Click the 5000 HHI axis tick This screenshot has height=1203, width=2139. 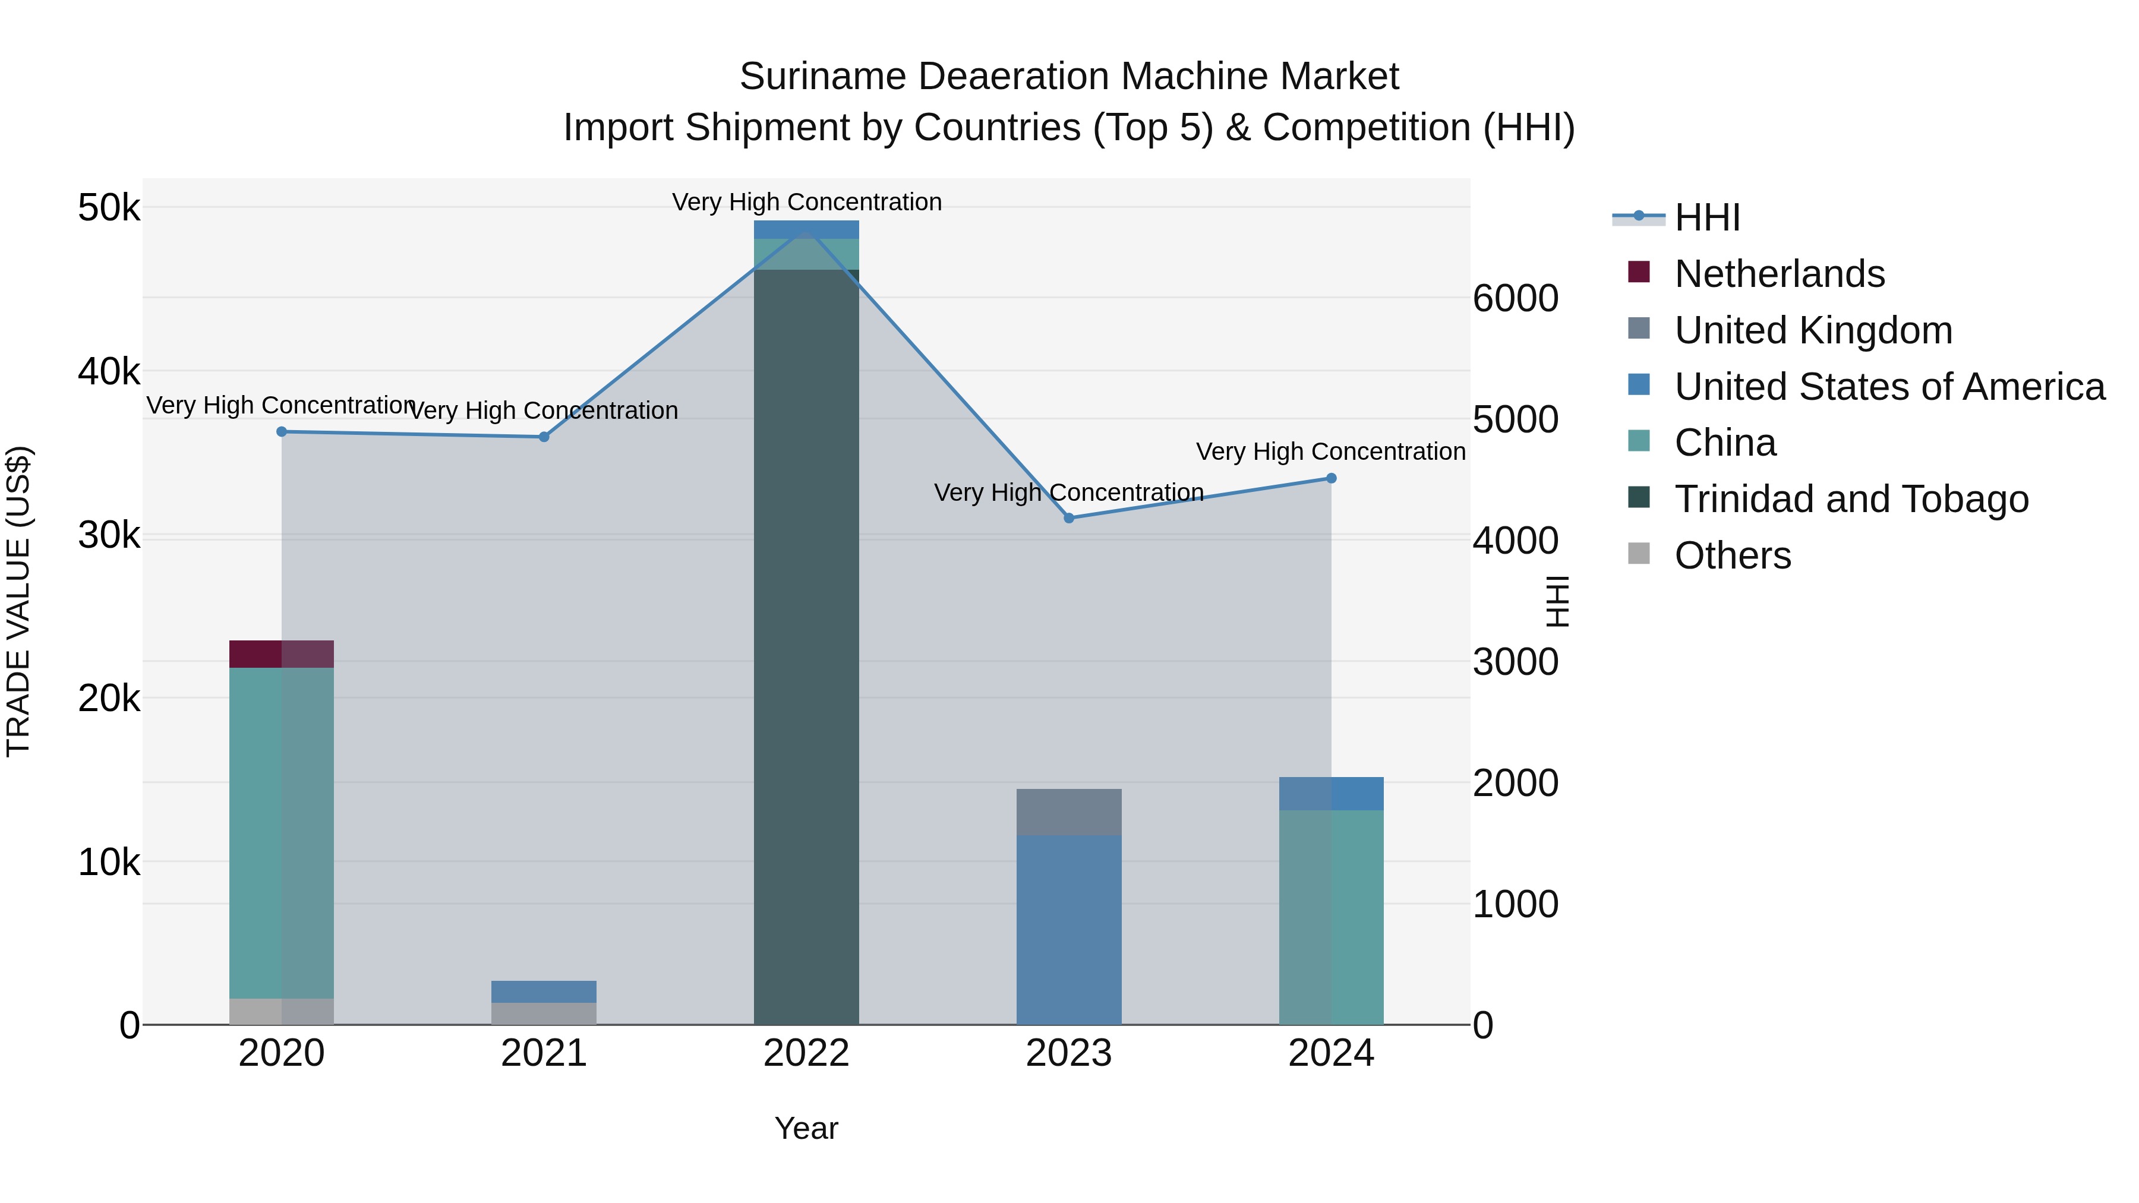click(x=1515, y=419)
